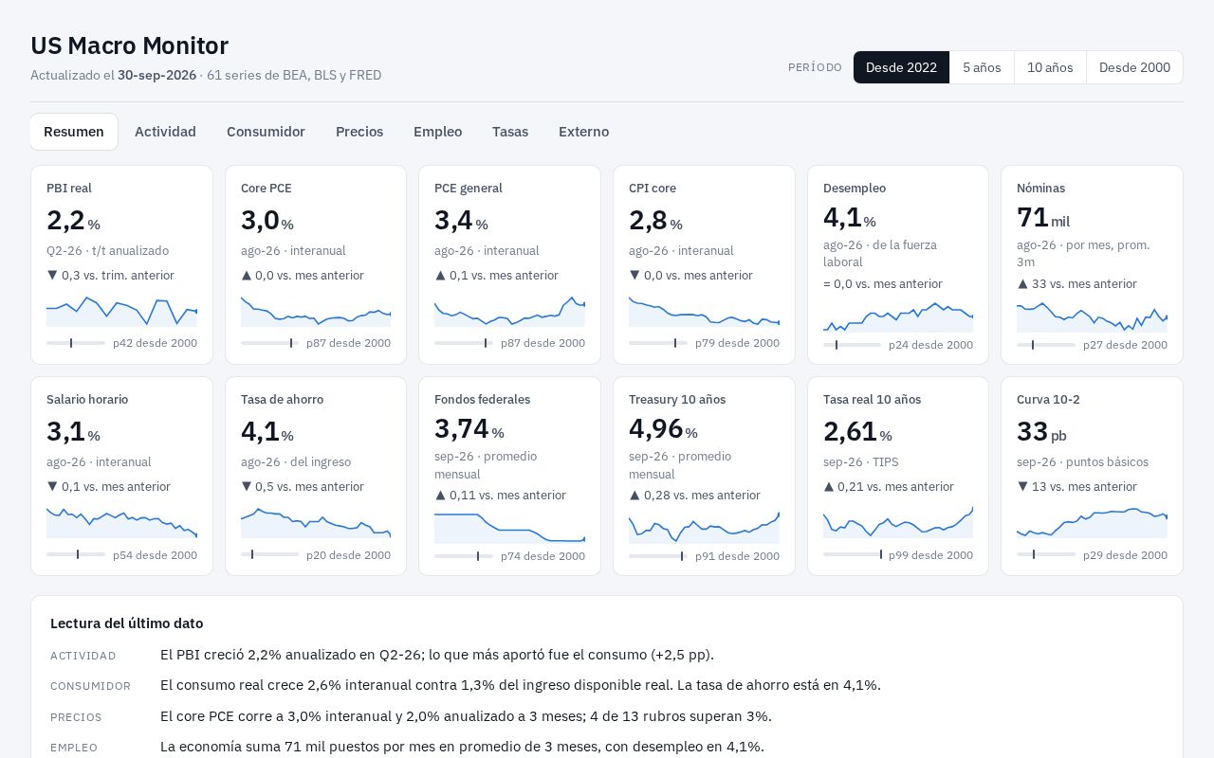
Task: Switch the period to "5 años"
Action: pyautogui.click(x=982, y=67)
